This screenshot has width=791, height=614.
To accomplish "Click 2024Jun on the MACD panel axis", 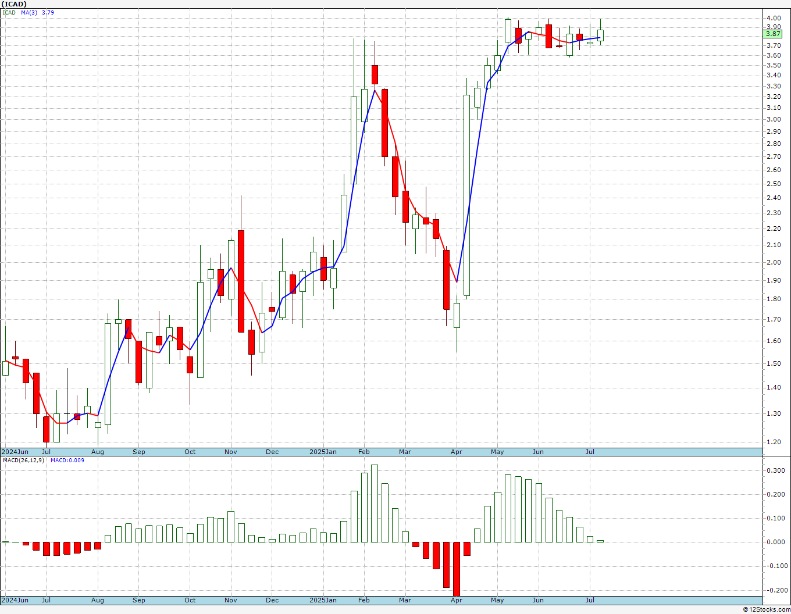I will click(15, 600).
